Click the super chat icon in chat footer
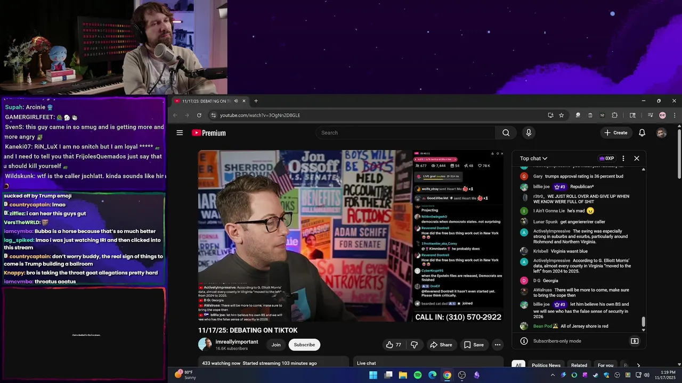The height and width of the screenshot is (383, 682). (x=635, y=341)
